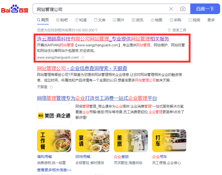The width and height of the screenshot is (222, 175).
Task: Expand the 更多 menu
Action: click(x=211, y=20)
